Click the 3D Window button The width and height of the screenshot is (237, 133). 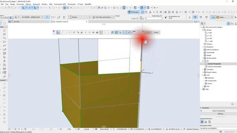click(x=133, y=12)
